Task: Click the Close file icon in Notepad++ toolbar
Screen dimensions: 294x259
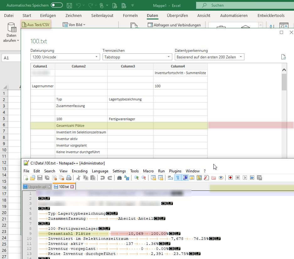Action: pos(54,178)
